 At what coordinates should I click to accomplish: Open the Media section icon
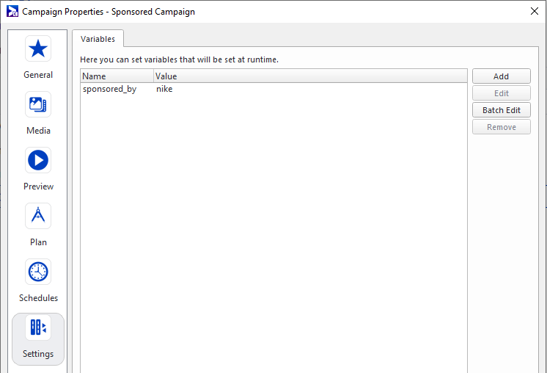click(x=38, y=104)
